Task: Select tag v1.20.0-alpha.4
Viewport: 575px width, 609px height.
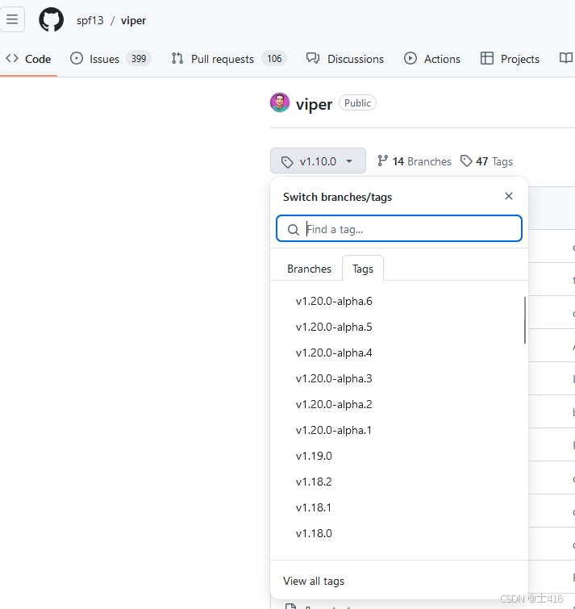Action: click(334, 352)
